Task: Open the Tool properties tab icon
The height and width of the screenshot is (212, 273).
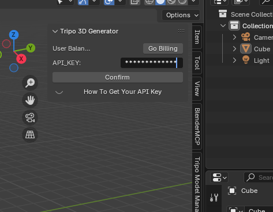Action: coord(214,197)
